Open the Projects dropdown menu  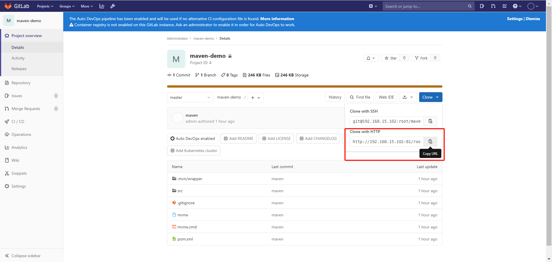tap(45, 6)
